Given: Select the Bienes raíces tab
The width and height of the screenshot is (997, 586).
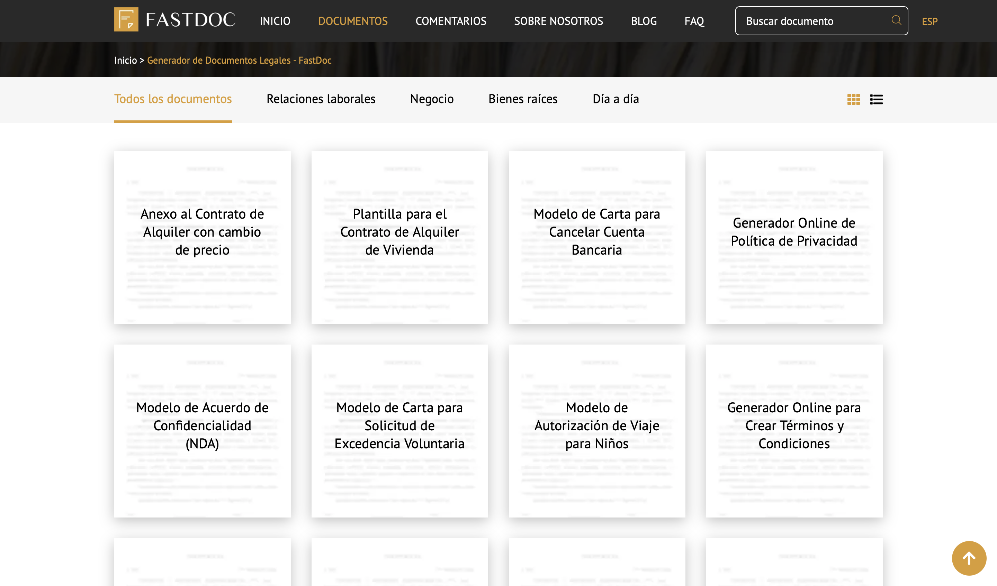Looking at the screenshot, I should pyautogui.click(x=523, y=99).
